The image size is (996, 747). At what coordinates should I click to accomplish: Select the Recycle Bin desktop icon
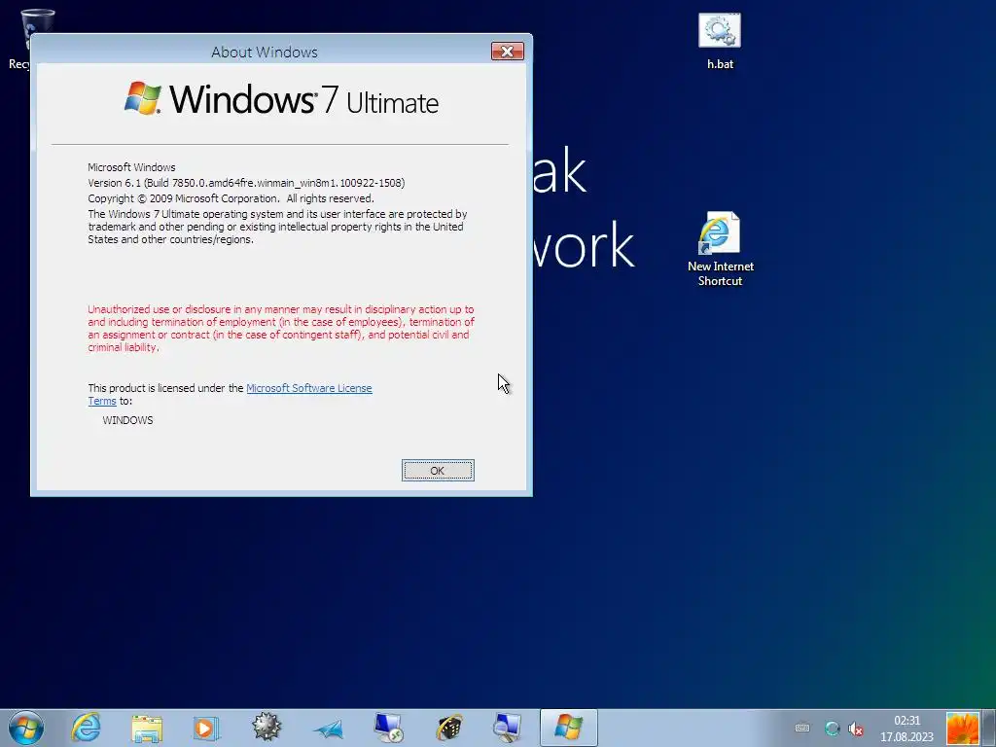coord(19,38)
